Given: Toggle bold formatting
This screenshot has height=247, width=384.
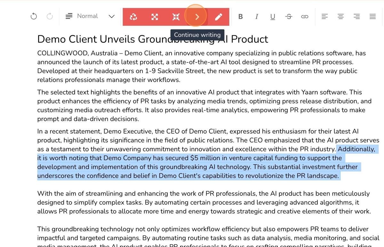Looking at the screenshot, I should coord(241,17).
